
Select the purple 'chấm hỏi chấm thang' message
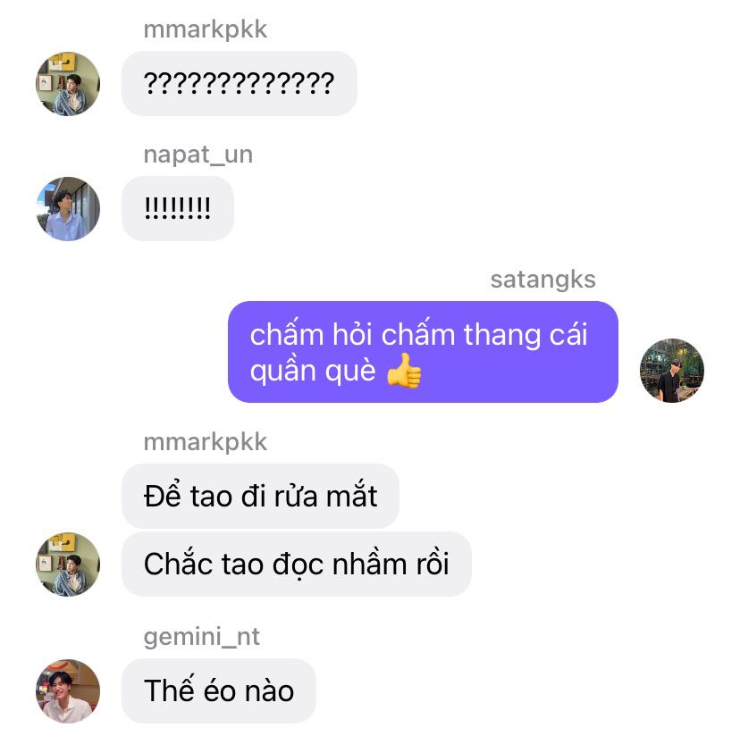pyautogui.click(x=423, y=352)
